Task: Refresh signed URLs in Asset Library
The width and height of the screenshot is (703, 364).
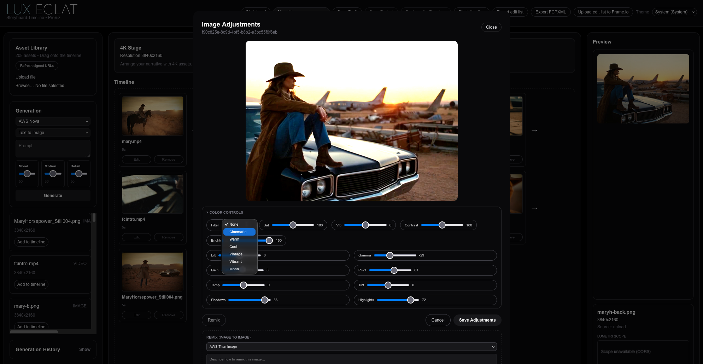Action: tap(37, 65)
